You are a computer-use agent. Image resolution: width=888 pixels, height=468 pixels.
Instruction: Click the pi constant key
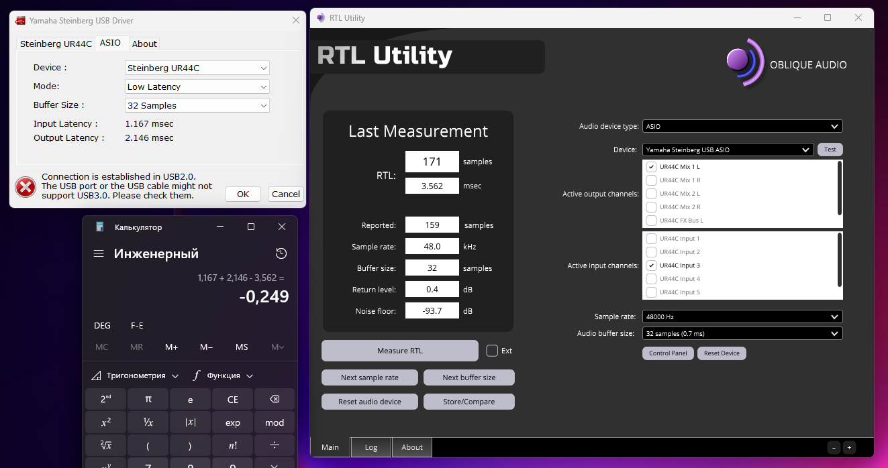point(148,399)
